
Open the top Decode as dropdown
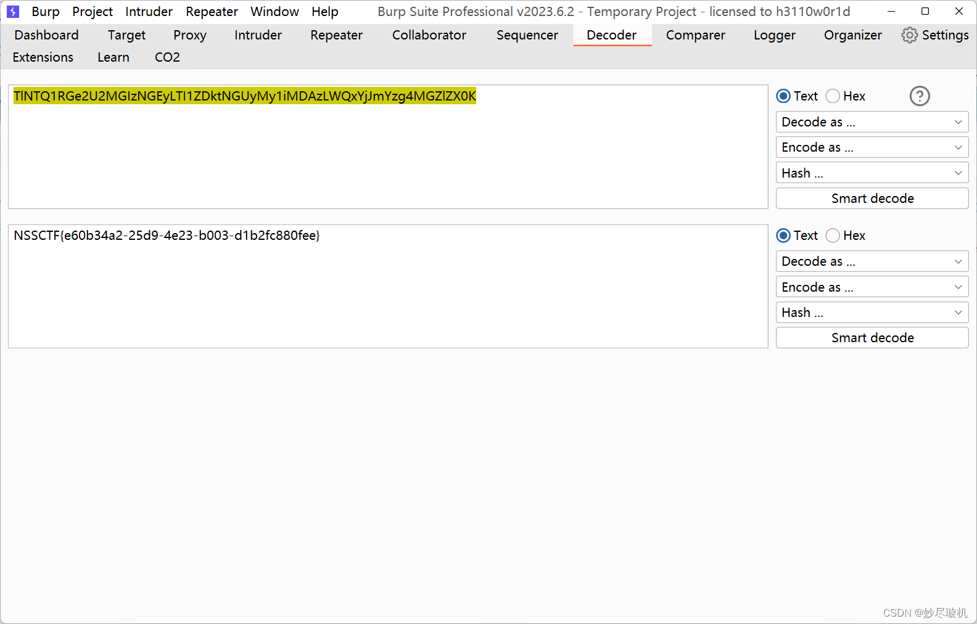872,122
